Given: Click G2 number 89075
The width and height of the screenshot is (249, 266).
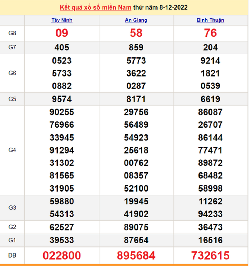Looking at the screenshot, I should click(x=136, y=227).
